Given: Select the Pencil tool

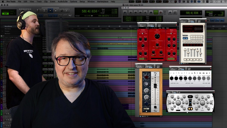Looking at the screenshot, I should [67, 10].
